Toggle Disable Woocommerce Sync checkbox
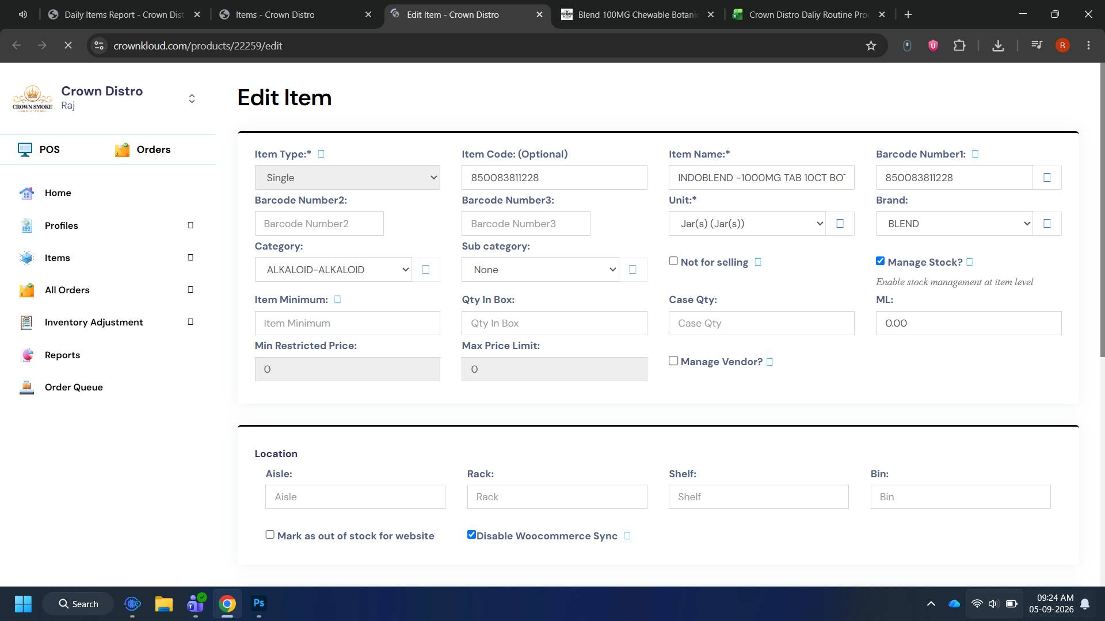This screenshot has height=621, width=1105. (x=471, y=535)
